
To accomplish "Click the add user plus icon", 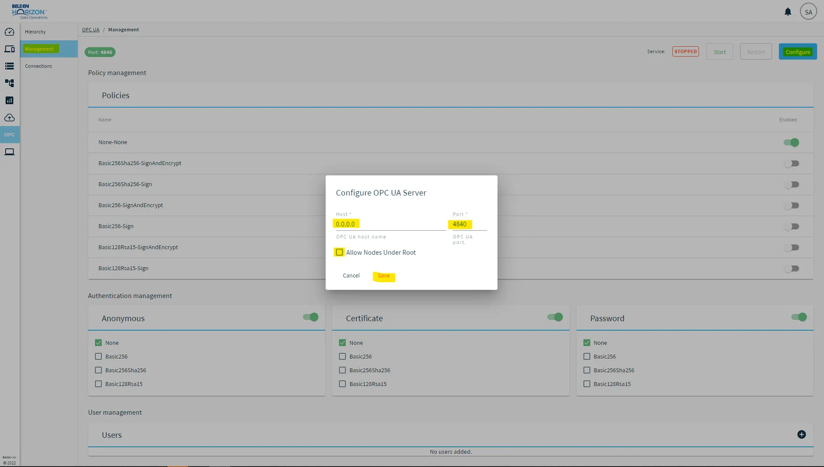I will [x=801, y=435].
